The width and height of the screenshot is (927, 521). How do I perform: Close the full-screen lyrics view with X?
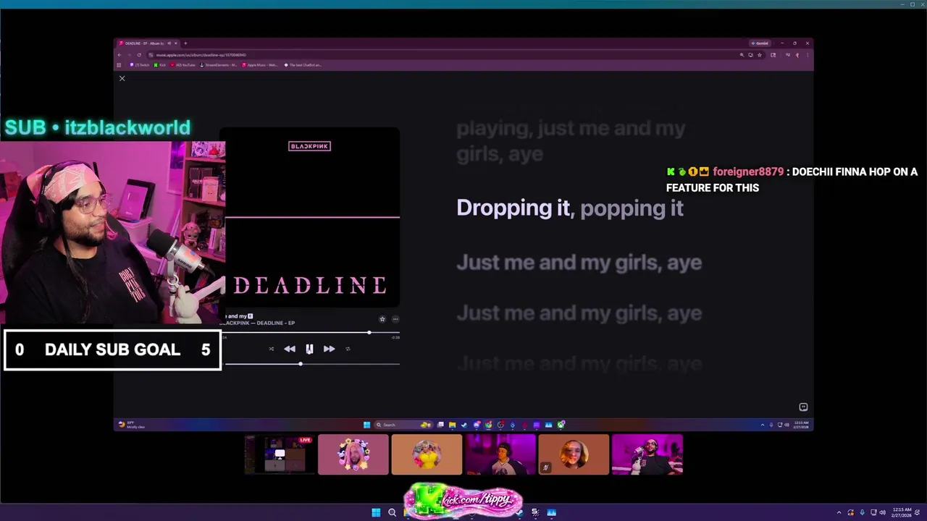click(x=122, y=78)
